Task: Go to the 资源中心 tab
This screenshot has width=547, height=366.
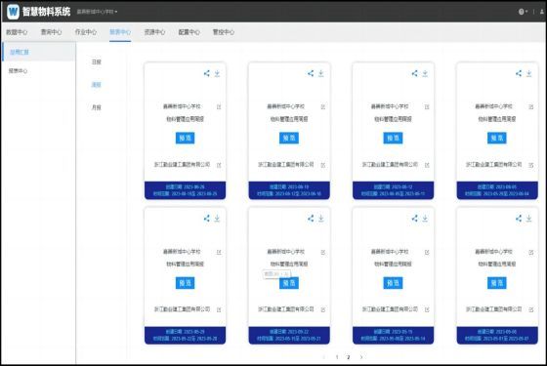Action: tap(155, 32)
